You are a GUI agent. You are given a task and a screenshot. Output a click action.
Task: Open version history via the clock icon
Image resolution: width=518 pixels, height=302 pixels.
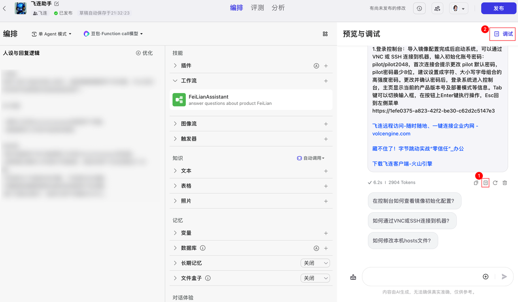coord(419,8)
